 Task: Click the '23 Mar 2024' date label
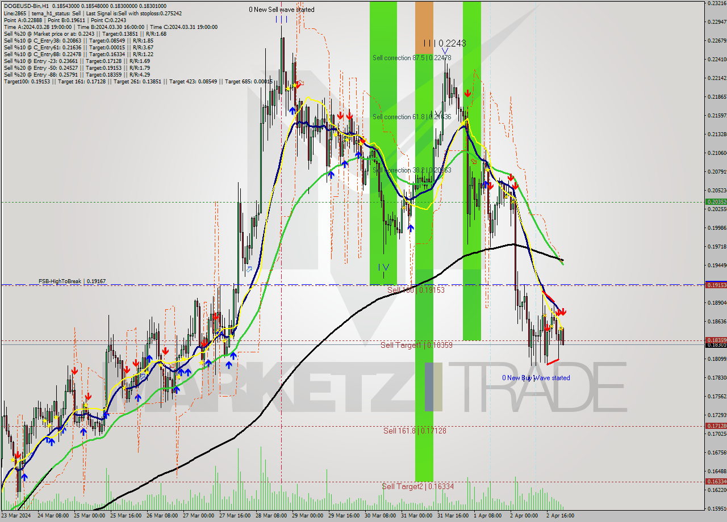coord(16,516)
